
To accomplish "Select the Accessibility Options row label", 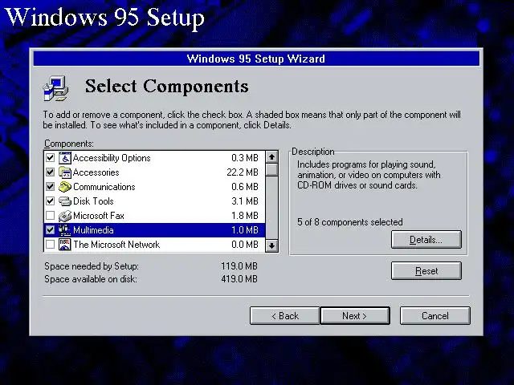I will [112, 158].
